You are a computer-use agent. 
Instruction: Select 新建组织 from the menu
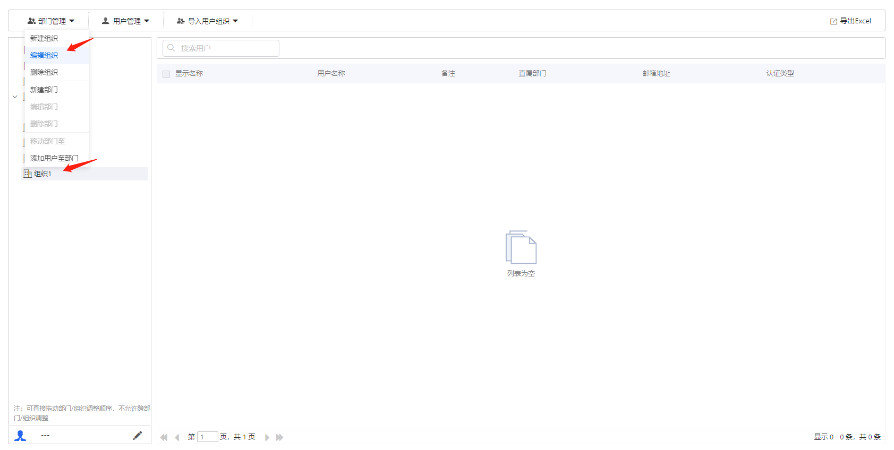(56, 39)
